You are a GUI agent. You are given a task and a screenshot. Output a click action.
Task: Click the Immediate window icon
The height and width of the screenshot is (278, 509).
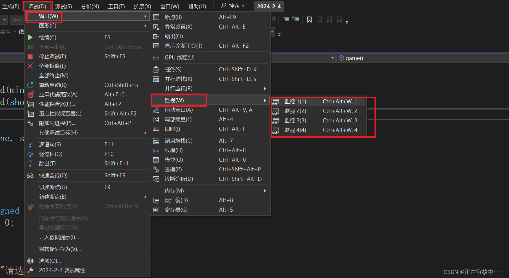tap(156, 129)
